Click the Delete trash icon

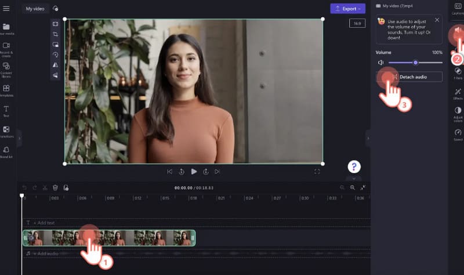coord(55,187)
